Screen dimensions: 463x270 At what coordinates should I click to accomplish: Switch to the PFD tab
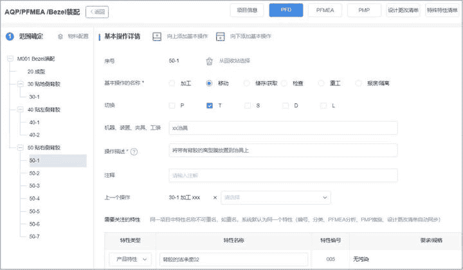coord(286,10)
